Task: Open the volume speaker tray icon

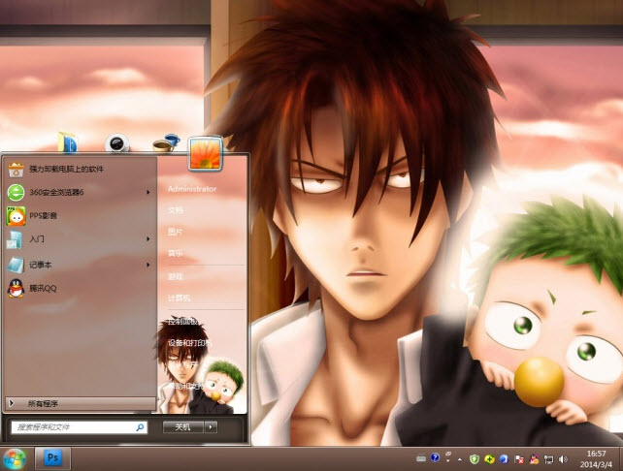Action: pos(563,459)
